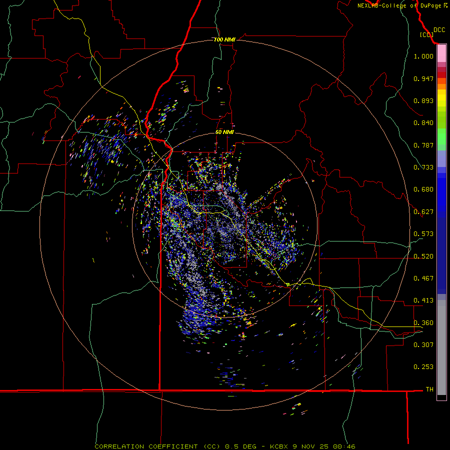The width and height of the screenshot is (450, 450).
Task: Click the 0.520 legend value
Action: click(x=423, y=256)
